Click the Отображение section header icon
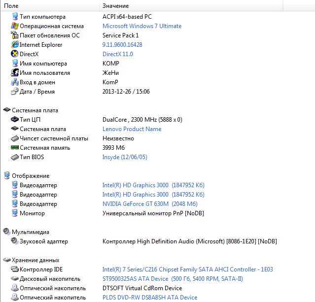This screenshot has width=315, height=302. pos(7,175)
